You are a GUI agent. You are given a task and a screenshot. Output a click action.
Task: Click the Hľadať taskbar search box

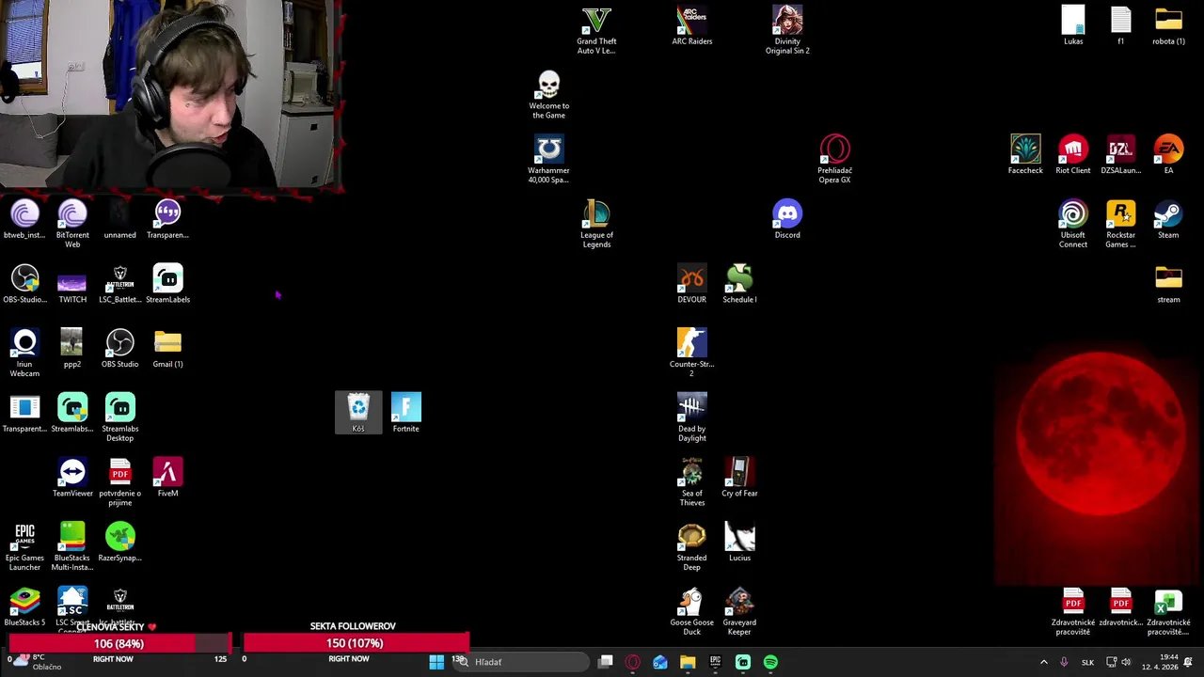520,662
